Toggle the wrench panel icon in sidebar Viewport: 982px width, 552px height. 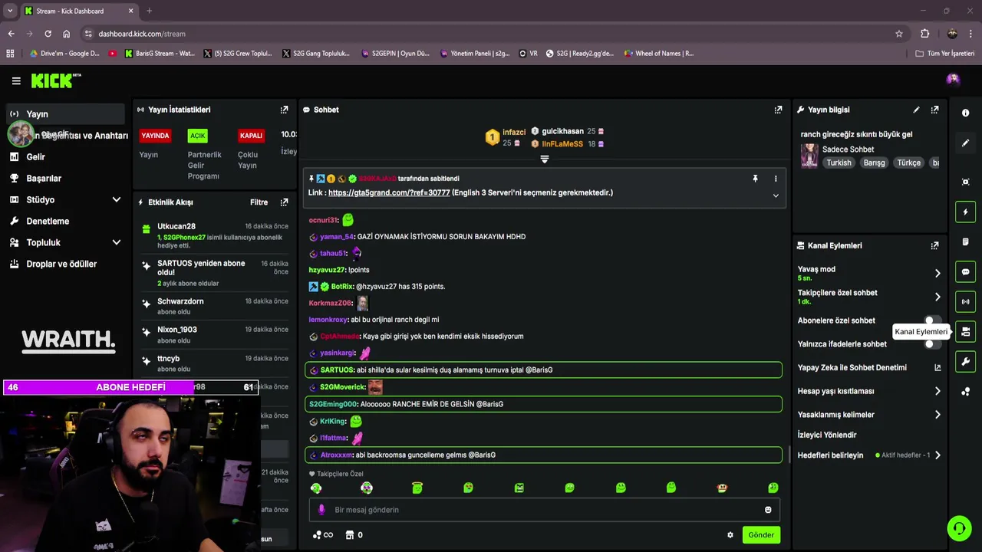[965, 362]
